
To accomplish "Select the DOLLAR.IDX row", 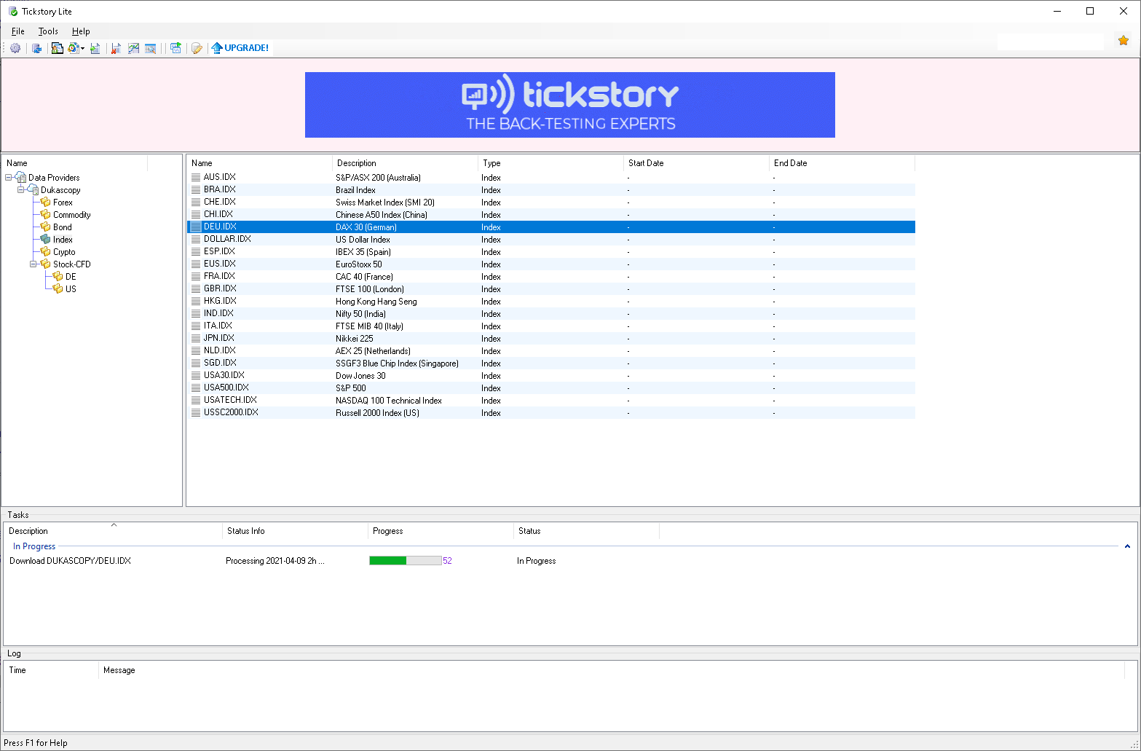I will (x=551, y=240).
